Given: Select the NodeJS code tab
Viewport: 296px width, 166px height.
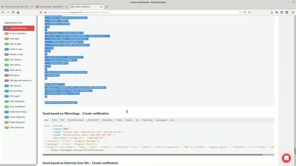Looking at the screenshot, I should pos(129,120).
